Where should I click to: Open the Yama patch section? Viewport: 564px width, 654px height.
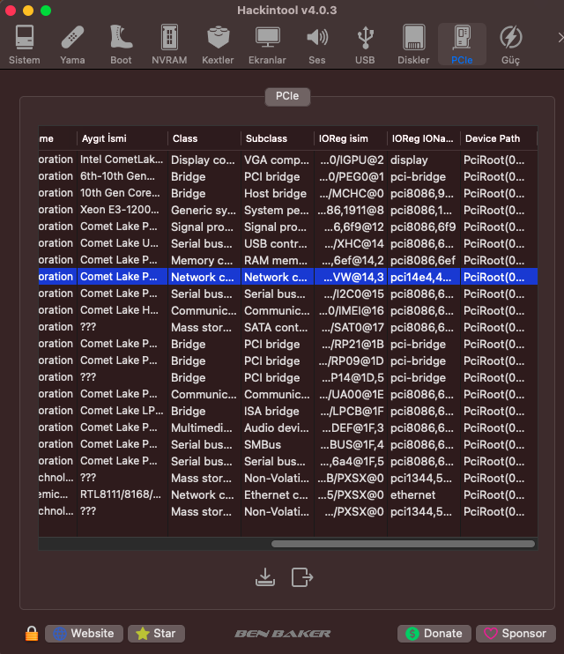click(72, 44)
